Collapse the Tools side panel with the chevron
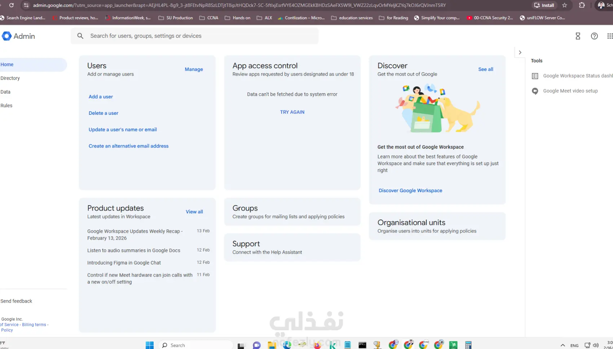The height and width of the screenshot is (349, 613). click(x=520, y=52)
